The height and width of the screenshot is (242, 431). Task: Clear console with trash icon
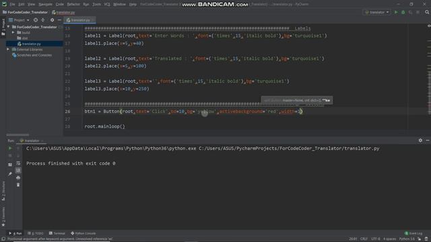click(x=18, y=185)
